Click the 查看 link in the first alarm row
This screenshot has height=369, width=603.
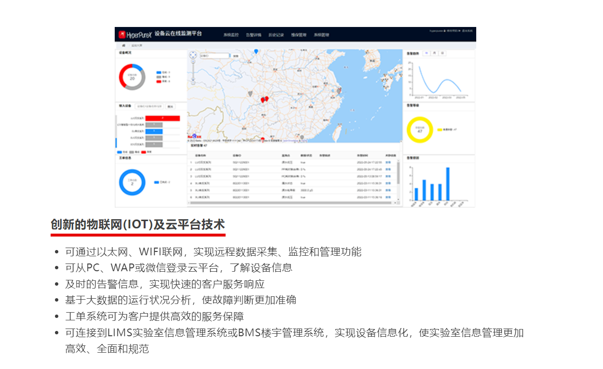(388, 163)
